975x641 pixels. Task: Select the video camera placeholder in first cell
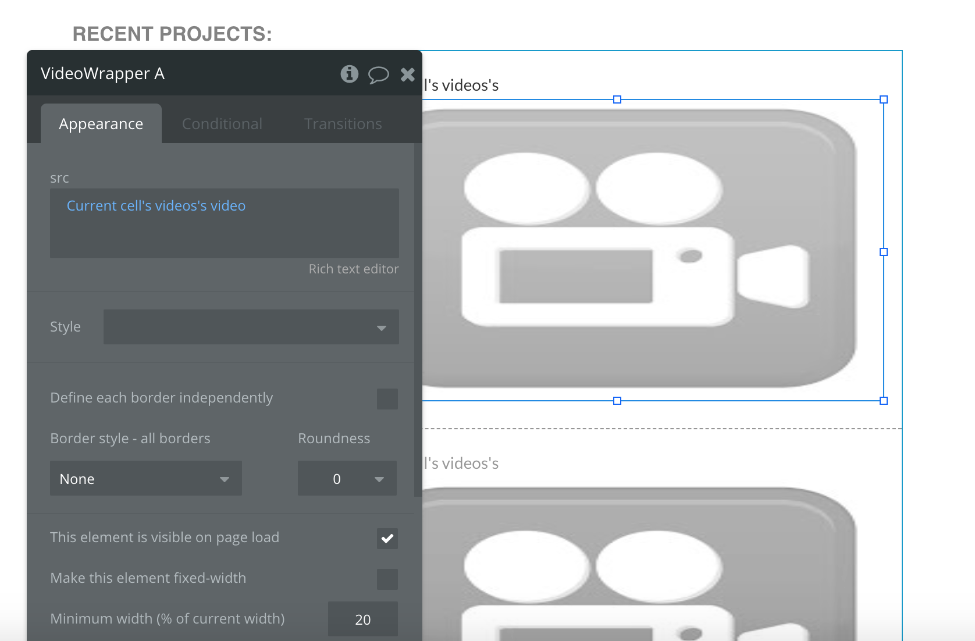[x=640, y=250]
